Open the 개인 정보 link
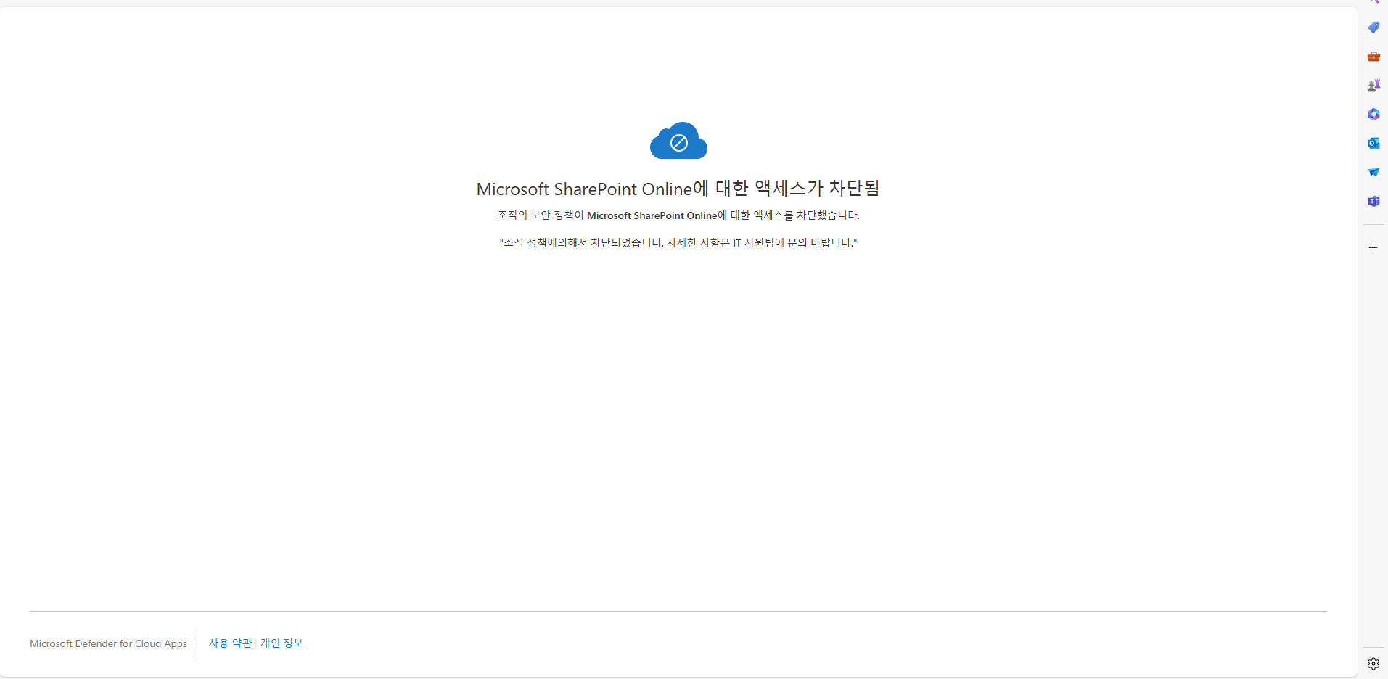This screenshot has height=679, width=1388. (282, 643)
